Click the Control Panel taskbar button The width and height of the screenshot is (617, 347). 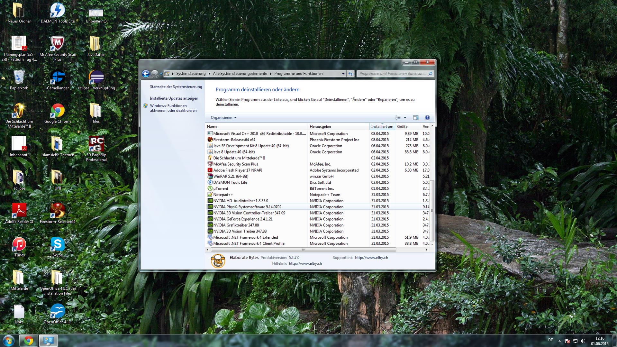(x=49, y=341)
